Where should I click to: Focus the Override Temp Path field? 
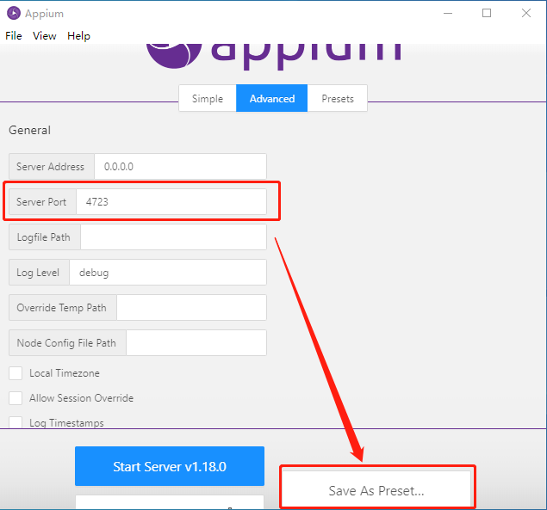pos(191,308)
